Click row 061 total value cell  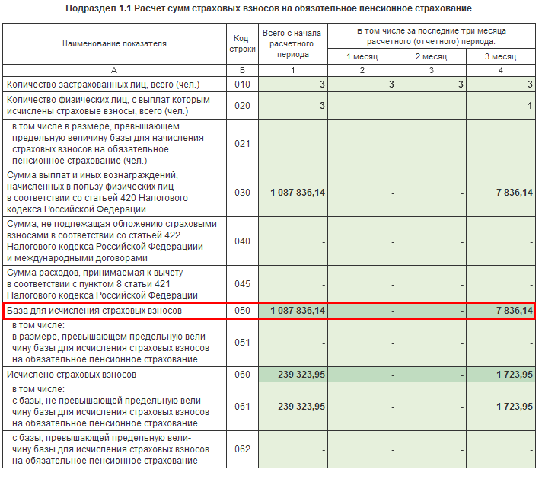tap(293, 407)
